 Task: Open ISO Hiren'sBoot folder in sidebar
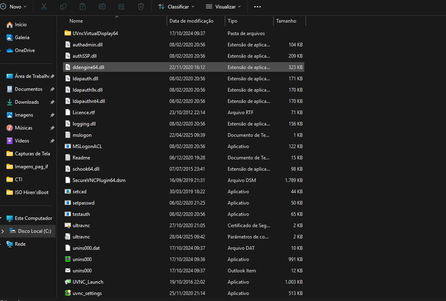tap(27, 192)
